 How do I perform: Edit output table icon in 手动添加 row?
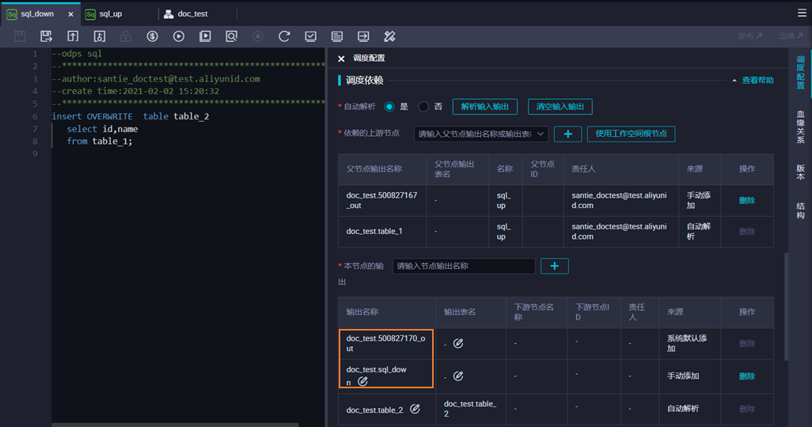click(458, 376)
